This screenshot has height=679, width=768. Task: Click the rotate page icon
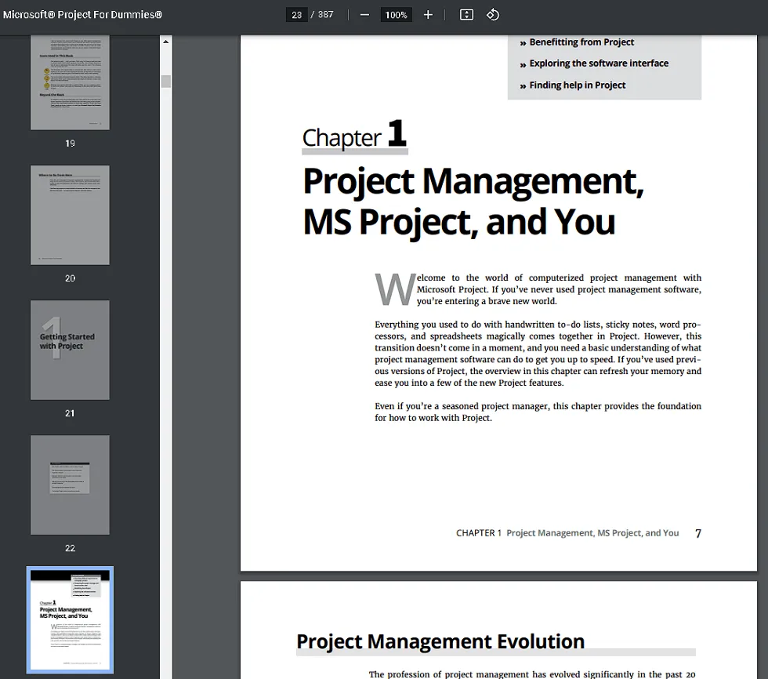[493, 15]
